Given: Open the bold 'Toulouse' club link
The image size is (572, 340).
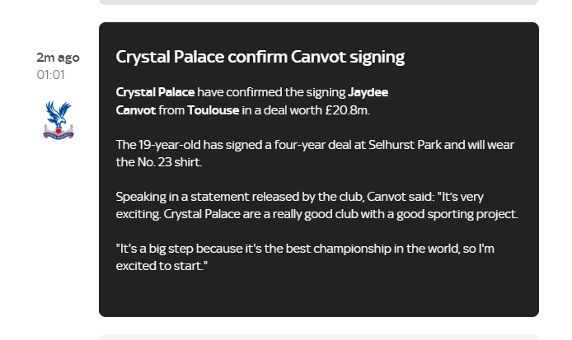Looking at the screenshot, I should [x=213, y=110].
